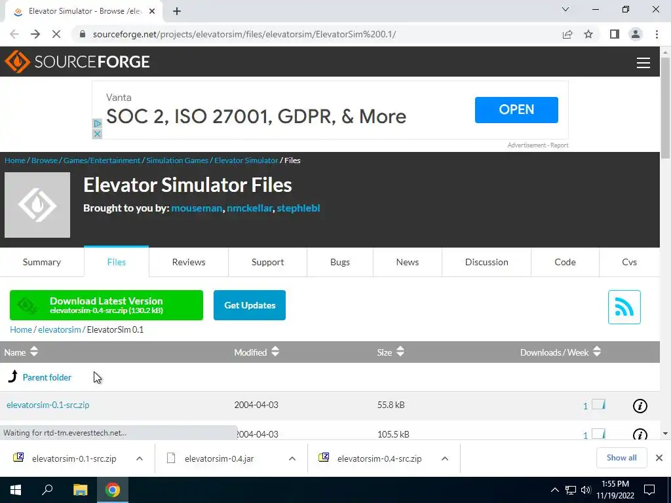Open the Bugs tab
671x503 pixels.
pyautogui.click(x=340, y=262)
